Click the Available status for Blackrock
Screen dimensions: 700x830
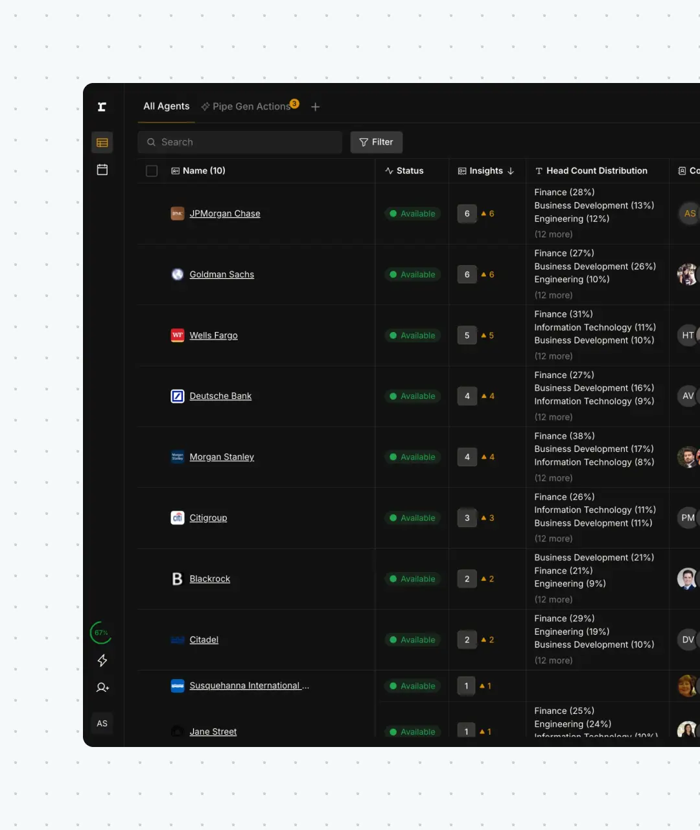coord(412,579)
